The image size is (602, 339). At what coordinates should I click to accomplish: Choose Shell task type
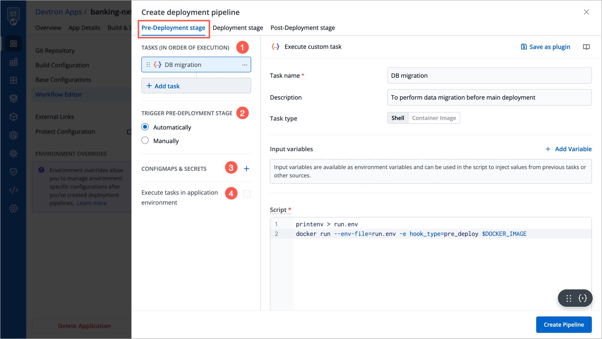pos(397,118)
